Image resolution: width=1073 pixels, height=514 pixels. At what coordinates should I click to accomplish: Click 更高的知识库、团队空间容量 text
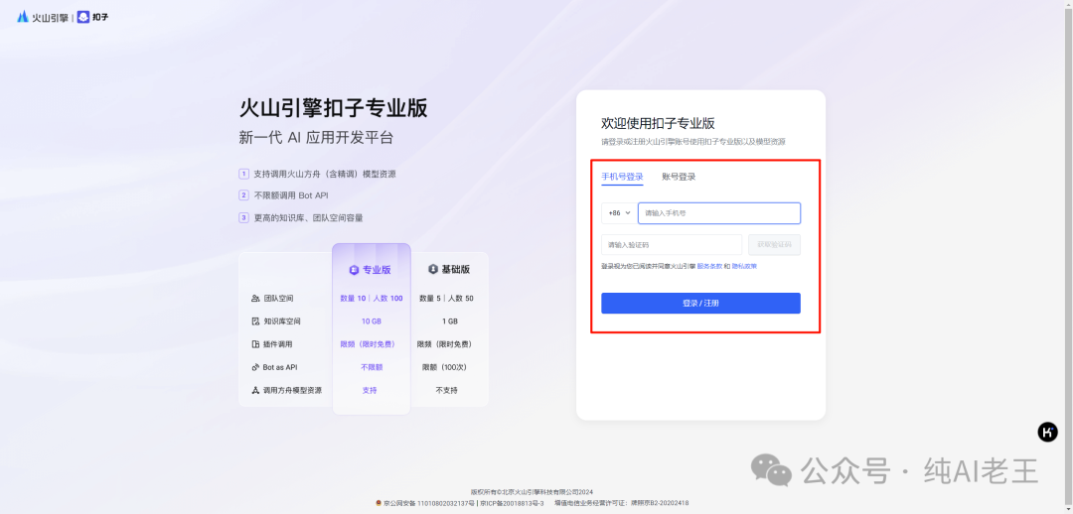coord(309,218)
